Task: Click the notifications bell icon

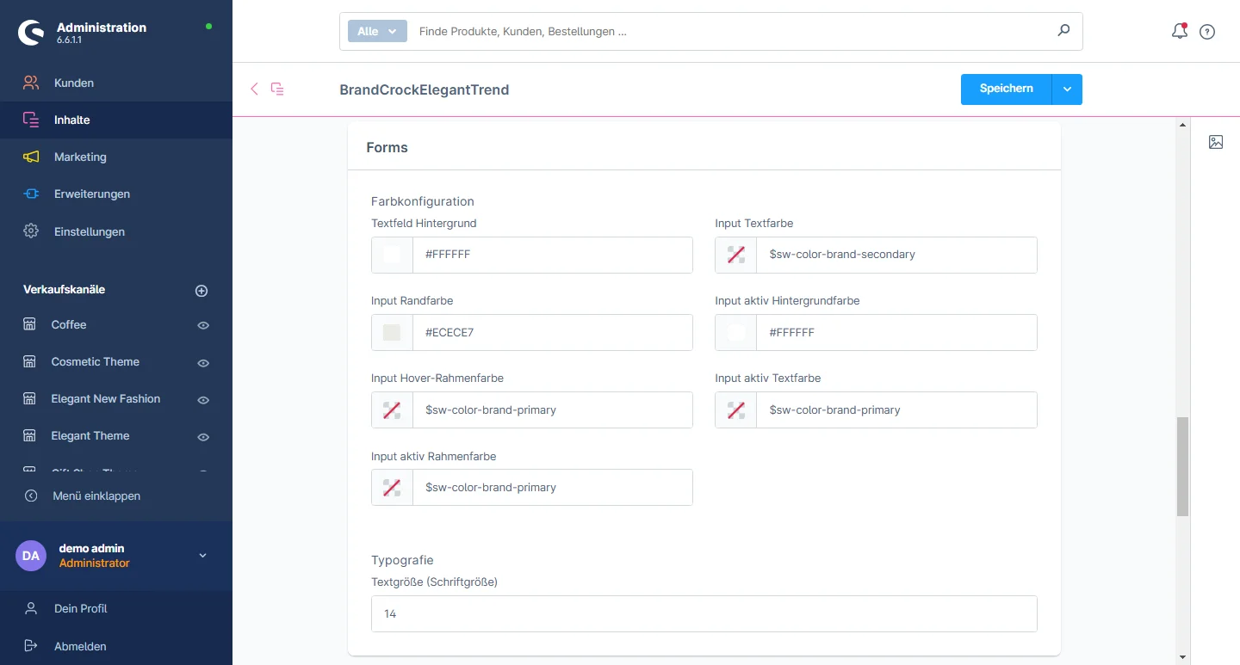Action: pyautogui.click(x=1179, y=32)
